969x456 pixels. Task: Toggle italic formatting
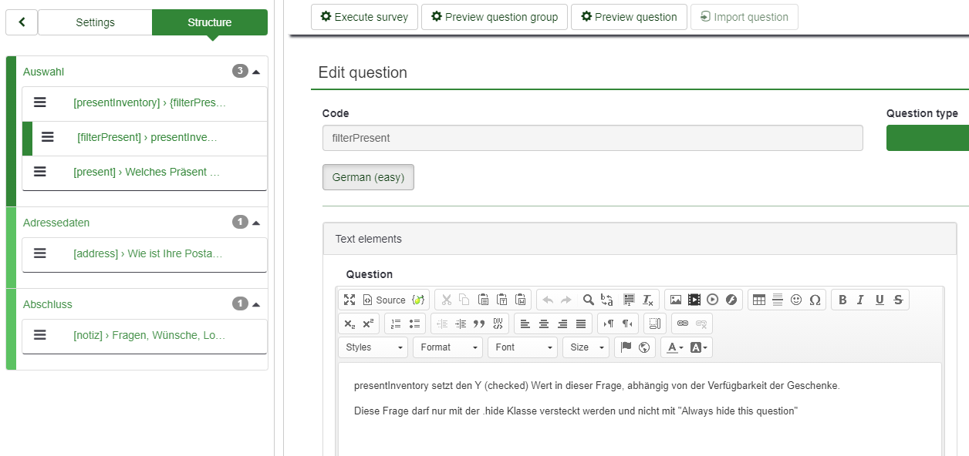click(861, 300)
